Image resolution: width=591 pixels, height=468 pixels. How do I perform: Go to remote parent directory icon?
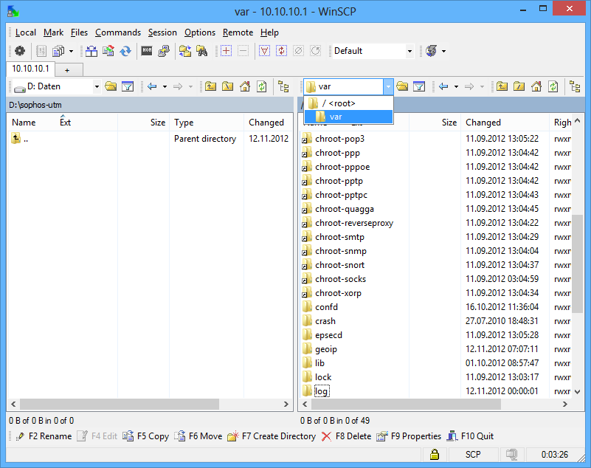pyautogui.click(x=502, y=86)
